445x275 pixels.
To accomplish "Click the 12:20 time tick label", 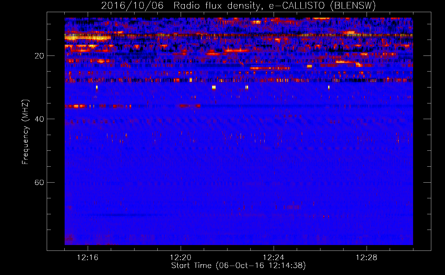I will click(x=181, y=258).
